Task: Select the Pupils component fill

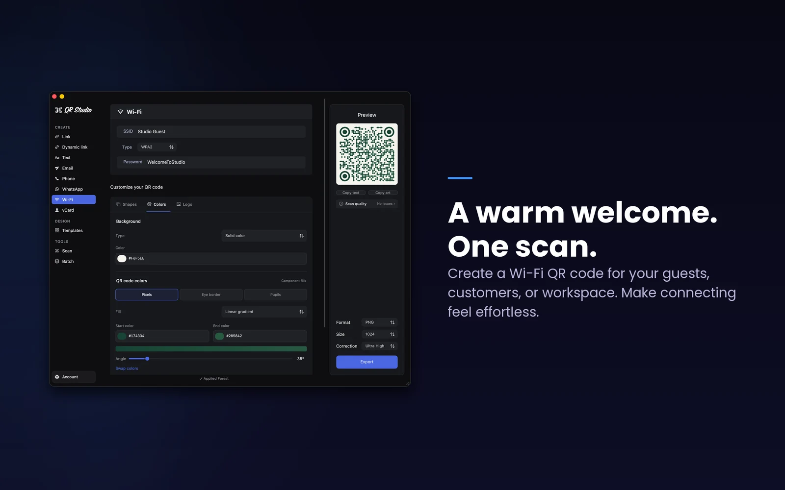Action: coord(276,294)
